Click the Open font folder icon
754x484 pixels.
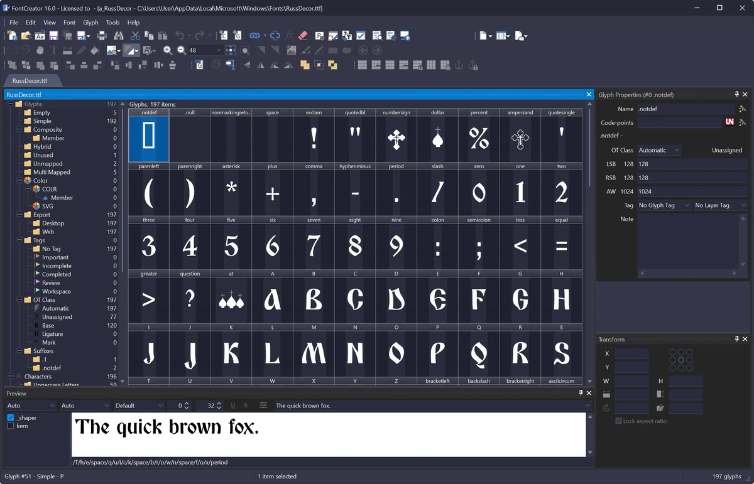point(26,36)
